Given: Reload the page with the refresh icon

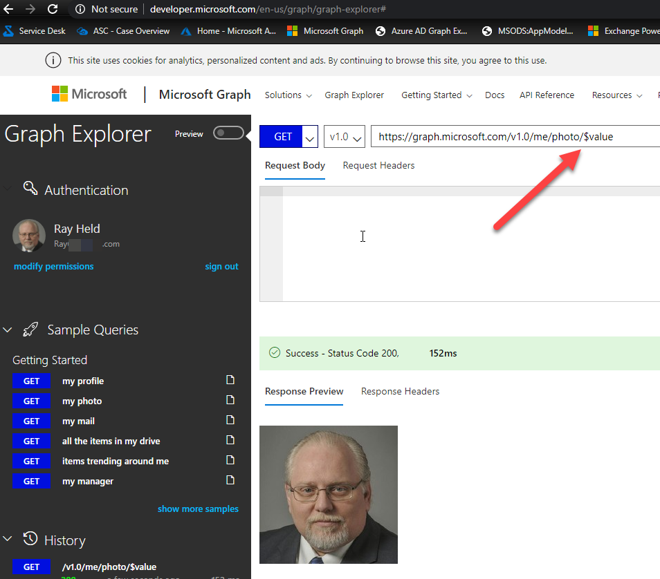Looking at the screenshot, I should click(53, 9).
